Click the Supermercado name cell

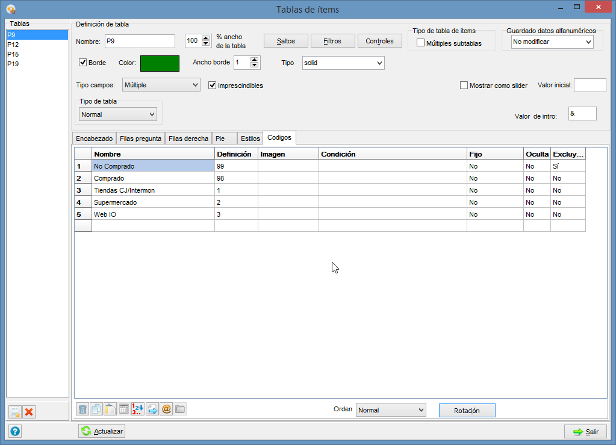tap(153, 203)
